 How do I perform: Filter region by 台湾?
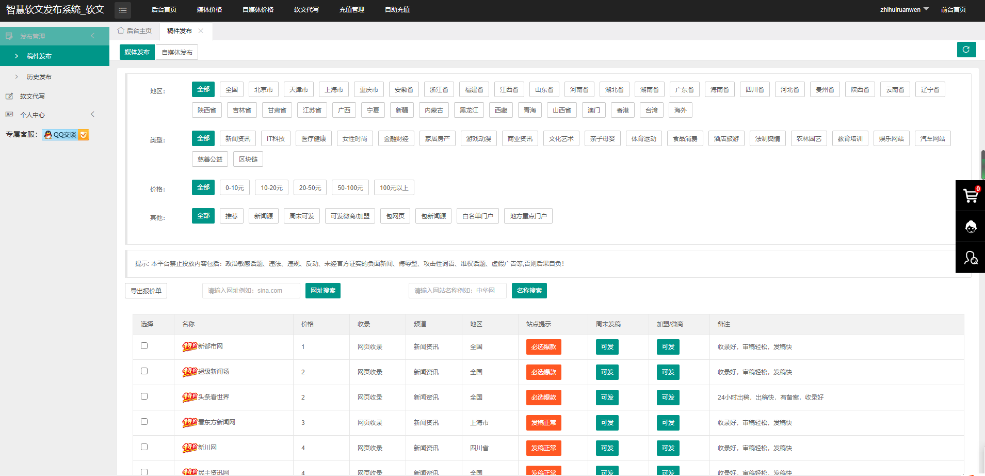click(652, 110)
